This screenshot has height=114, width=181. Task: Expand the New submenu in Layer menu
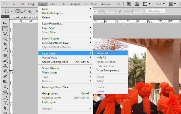pos(66,9)
